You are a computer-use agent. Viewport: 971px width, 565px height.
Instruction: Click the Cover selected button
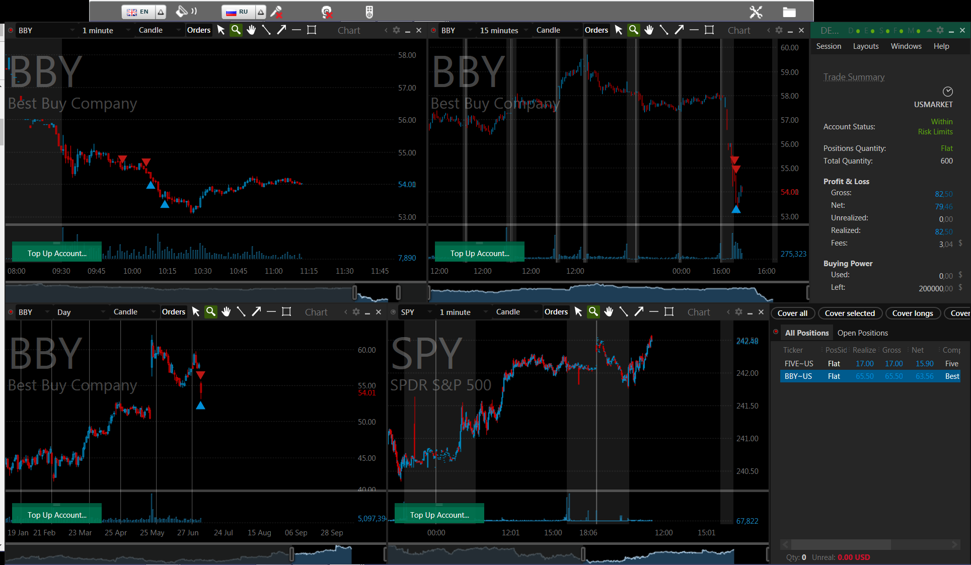[x=850, y=313]
